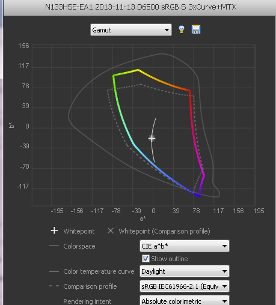Click the a* axis label
This screenshot has height=305, width=276.
(143, 219)
